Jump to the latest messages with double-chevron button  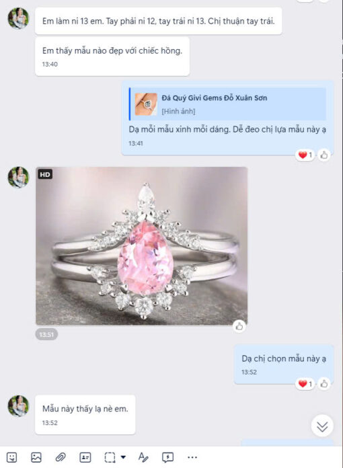point(322,426)
